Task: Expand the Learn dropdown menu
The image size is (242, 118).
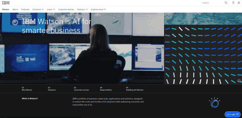Action: tap(51, 9)
